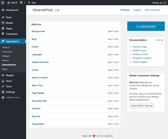Click Learn more for Spacing
Image resolution: width=168 pixels, height=139 pixels.
click(113, 116)
